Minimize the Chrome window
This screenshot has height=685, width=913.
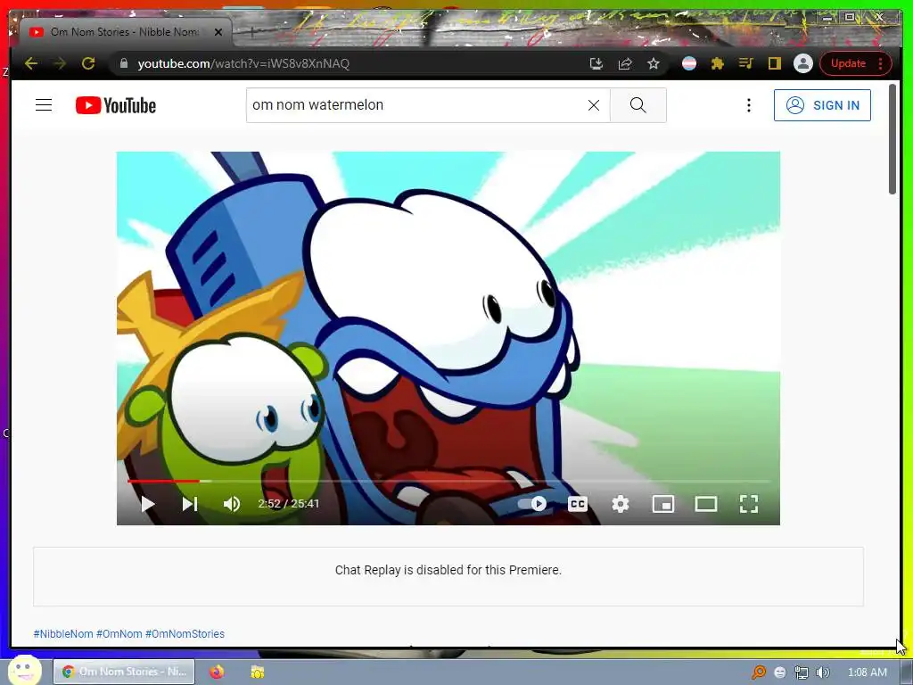(827, 18)
